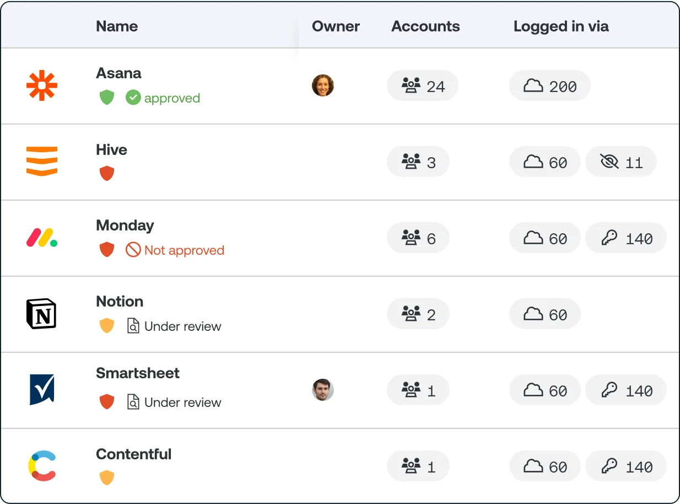
Task: Click Under review status for Notion
Action: pyautogui.click(x=174, y=326)
